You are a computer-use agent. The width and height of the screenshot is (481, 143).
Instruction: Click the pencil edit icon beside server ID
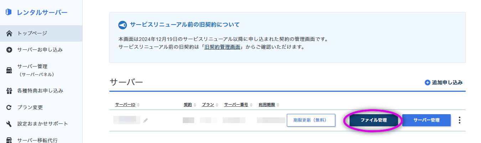coord(145,121)
